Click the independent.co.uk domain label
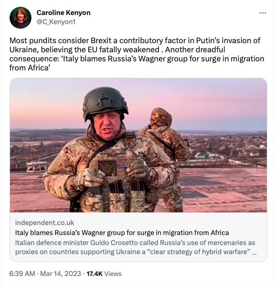The height and width of the screenshot is (286, 275). [x=45, y=223]
